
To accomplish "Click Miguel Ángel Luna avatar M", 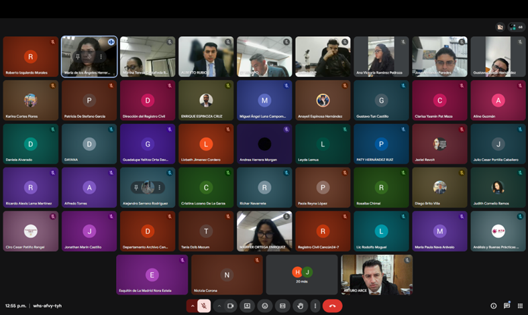I will pyautogui.click(x=265, y=101).
